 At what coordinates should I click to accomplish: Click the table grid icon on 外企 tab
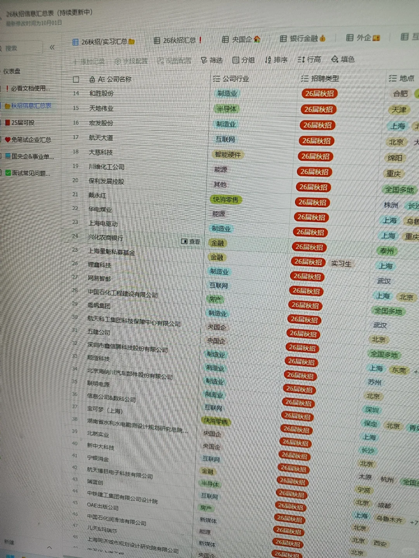point(350,38)
